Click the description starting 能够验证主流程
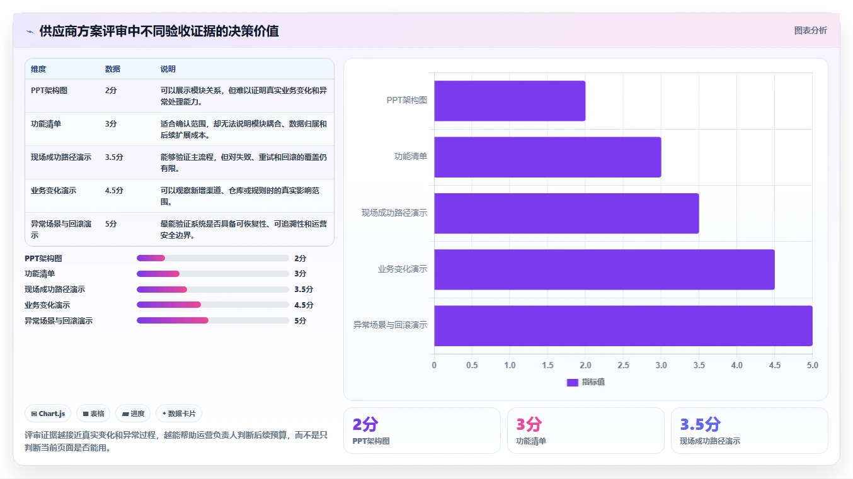The height and width of the screenshot is (479, 853). click(x=244, y=162)
